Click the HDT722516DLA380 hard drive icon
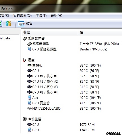Screen dimensions: 122x136 [x=29, y=108]
